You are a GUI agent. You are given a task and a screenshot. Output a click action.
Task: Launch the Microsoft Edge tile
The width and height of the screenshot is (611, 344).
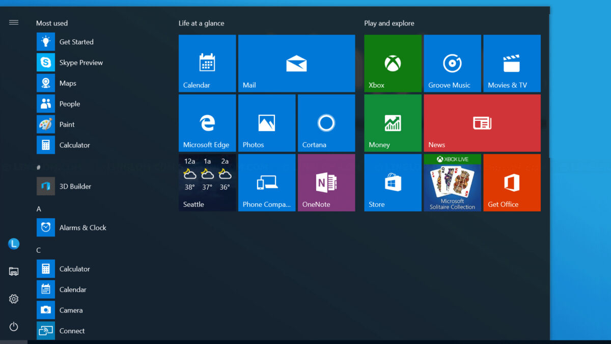(x=207, y=123)
